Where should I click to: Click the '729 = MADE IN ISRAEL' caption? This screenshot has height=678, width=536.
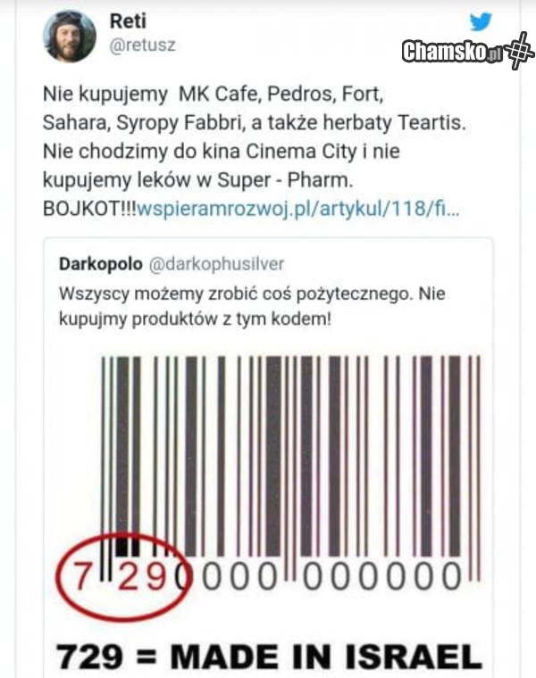point(269,657)
